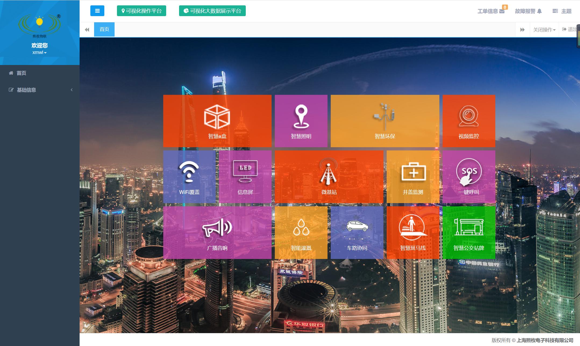Open the 视频监控 camera tile
This screenshot has height=346, width=580.
469,121
